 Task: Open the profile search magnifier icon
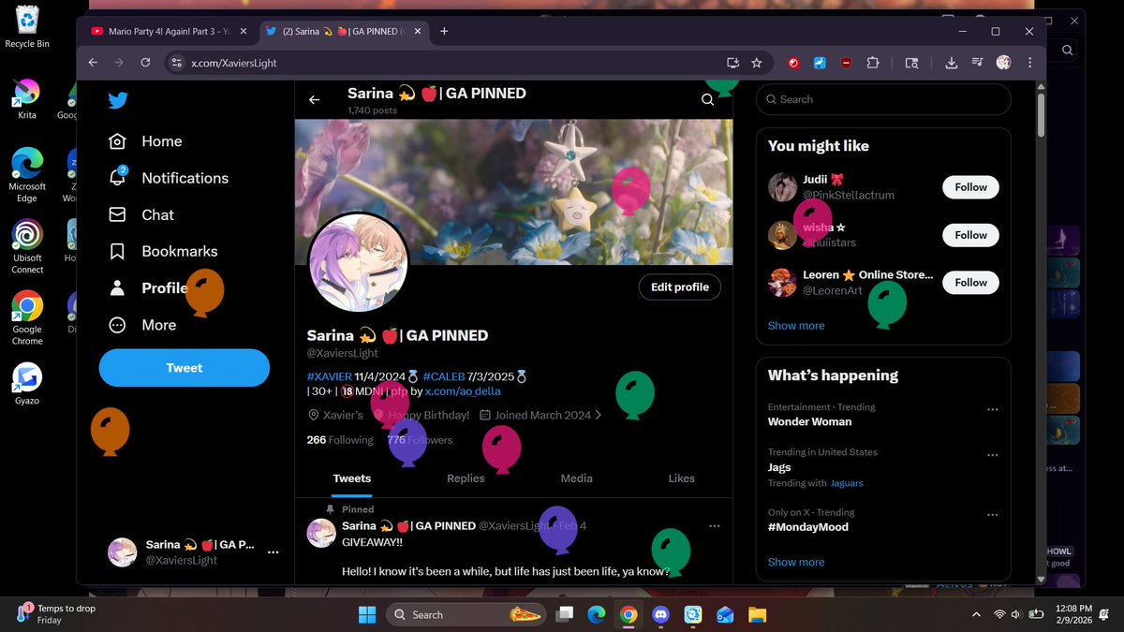pos(707,99)
